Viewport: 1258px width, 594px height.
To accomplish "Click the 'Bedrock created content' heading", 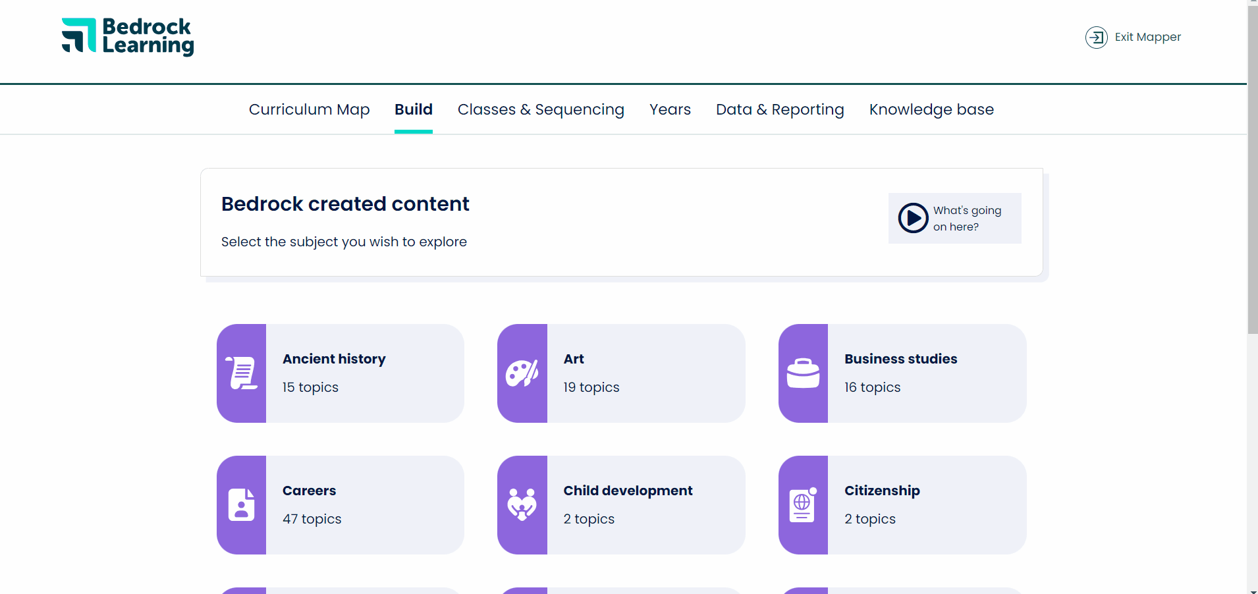I will (345, 204).
